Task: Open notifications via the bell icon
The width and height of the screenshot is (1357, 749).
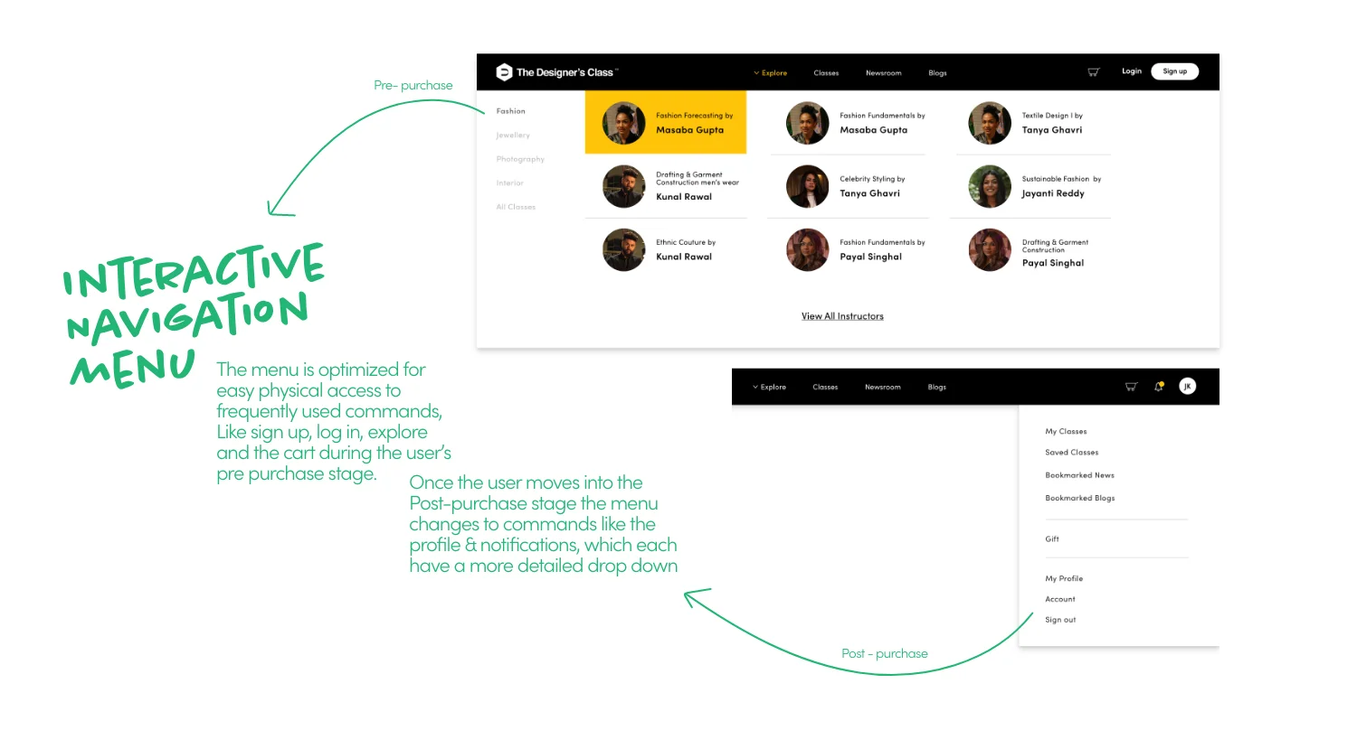Action: click(x=1159, y=386)
